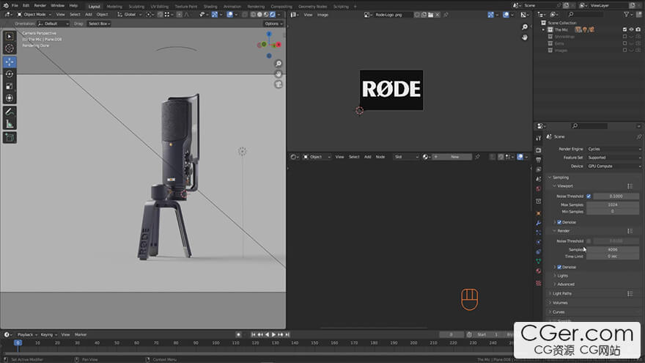645x363 pixels.
Task: Click the timeline play button
Action: pos(273,334)
